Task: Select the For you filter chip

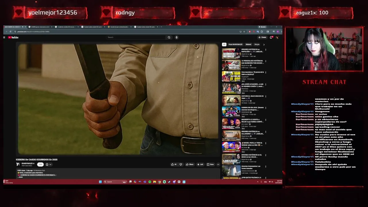Action: pos(257,45)
